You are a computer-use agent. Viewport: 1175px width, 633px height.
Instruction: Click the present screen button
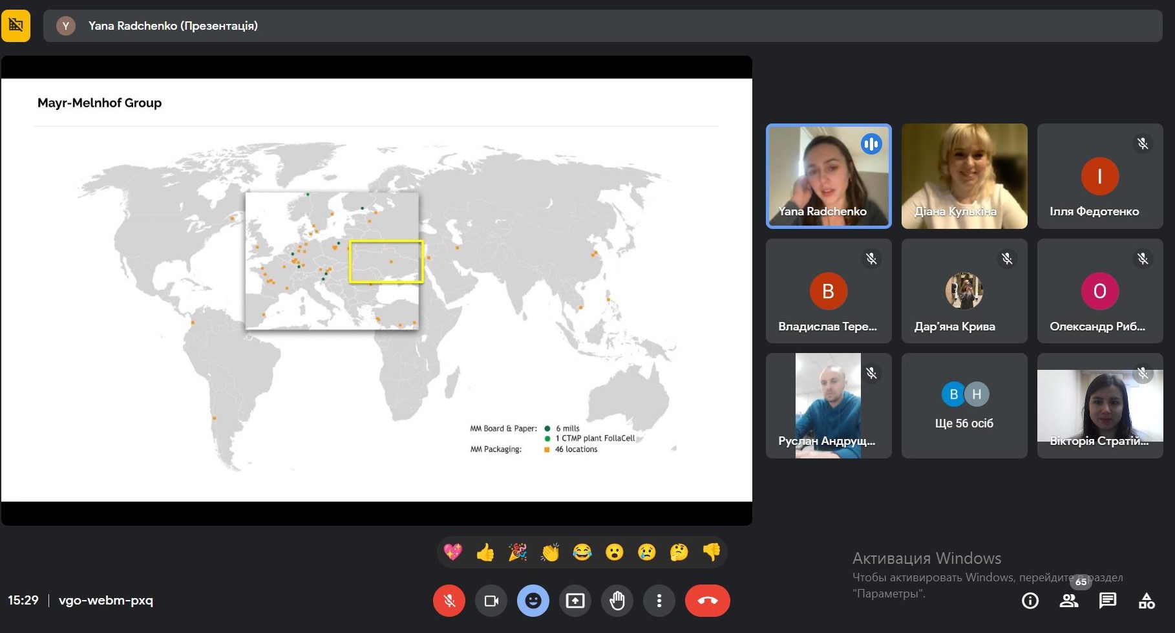(x=575, y=601)
